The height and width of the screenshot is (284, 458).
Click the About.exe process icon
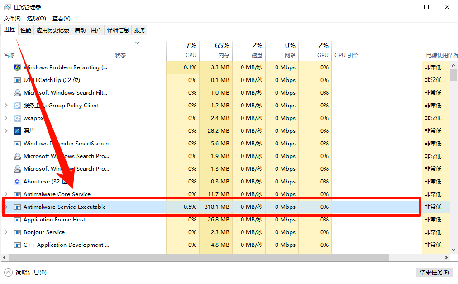[17, 181]
